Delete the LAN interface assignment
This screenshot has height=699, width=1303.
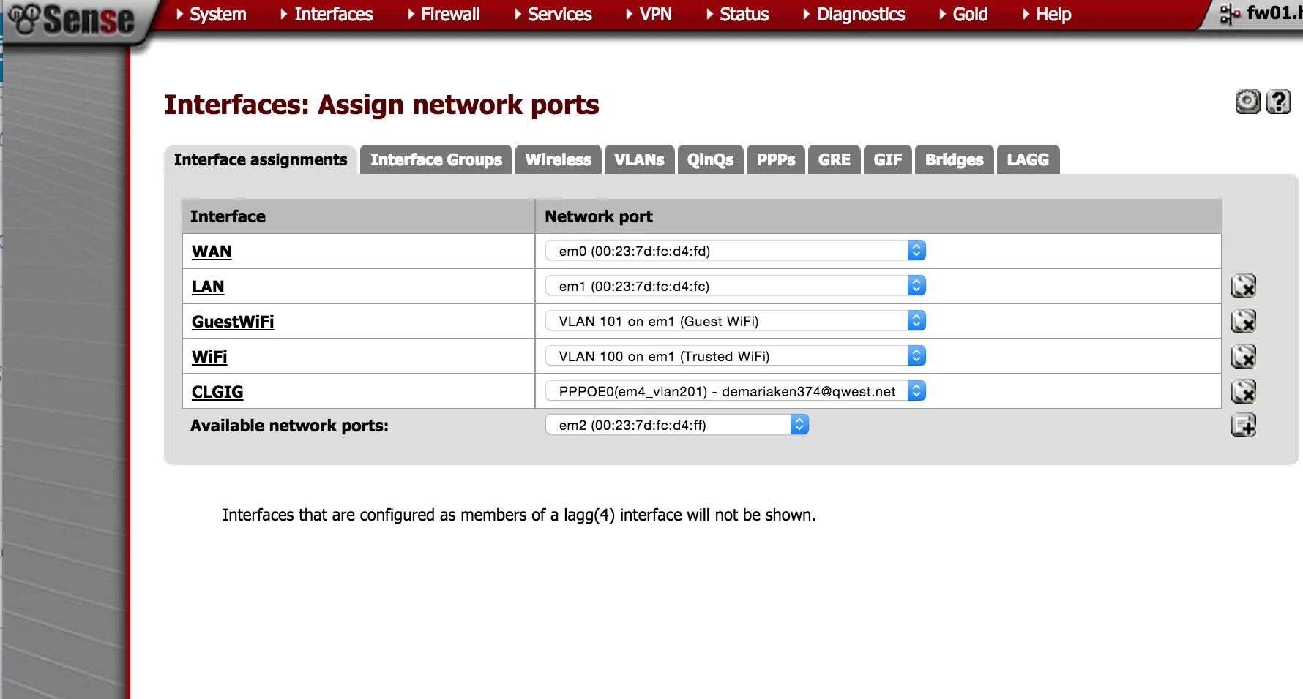(1243, 286)
